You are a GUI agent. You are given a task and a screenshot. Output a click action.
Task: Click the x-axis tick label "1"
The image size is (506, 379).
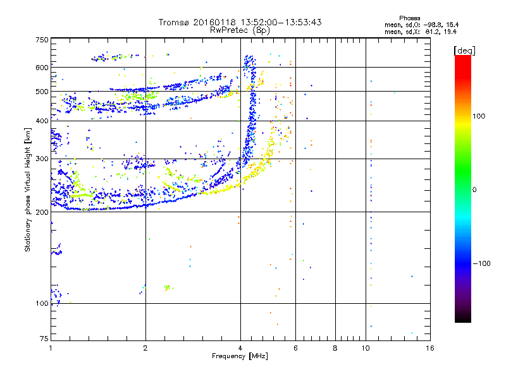51,348
